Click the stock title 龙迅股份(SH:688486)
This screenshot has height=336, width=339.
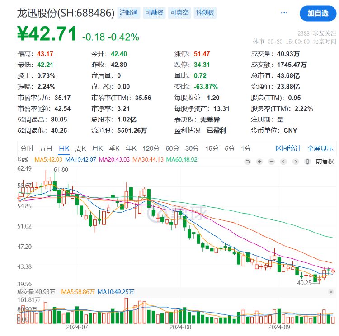[66, 13]
